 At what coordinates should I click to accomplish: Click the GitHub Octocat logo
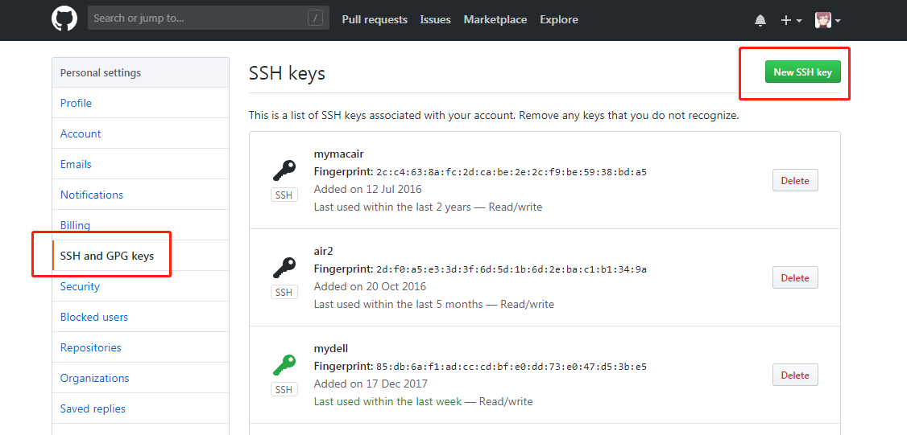coord(64,19)
